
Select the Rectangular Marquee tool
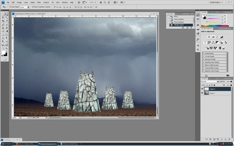coord(3,14)
